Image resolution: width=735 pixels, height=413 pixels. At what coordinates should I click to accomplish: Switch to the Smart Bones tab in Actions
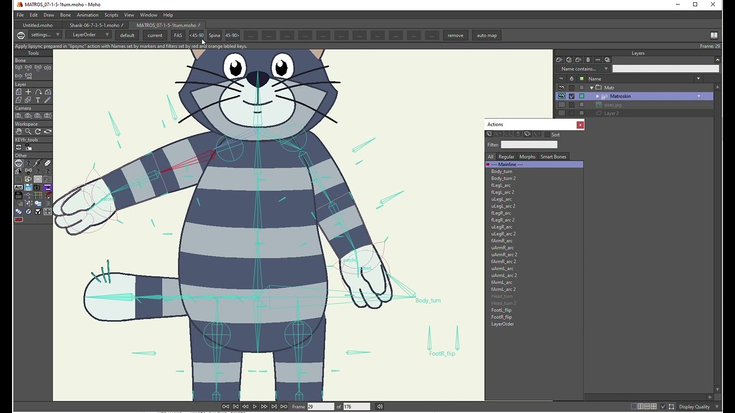click(x=553, y=157)
